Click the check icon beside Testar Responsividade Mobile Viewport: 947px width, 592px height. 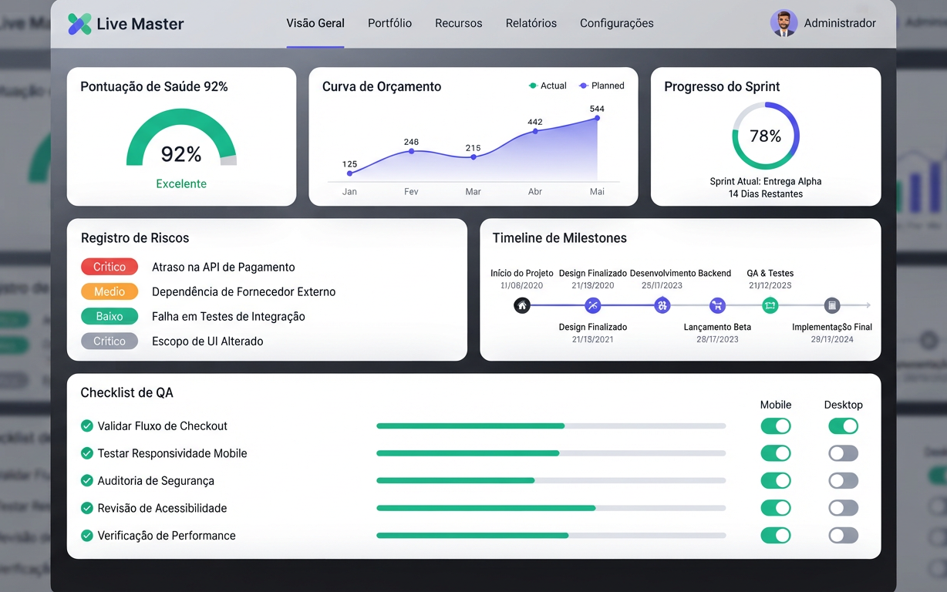click(x=87, y=453)
